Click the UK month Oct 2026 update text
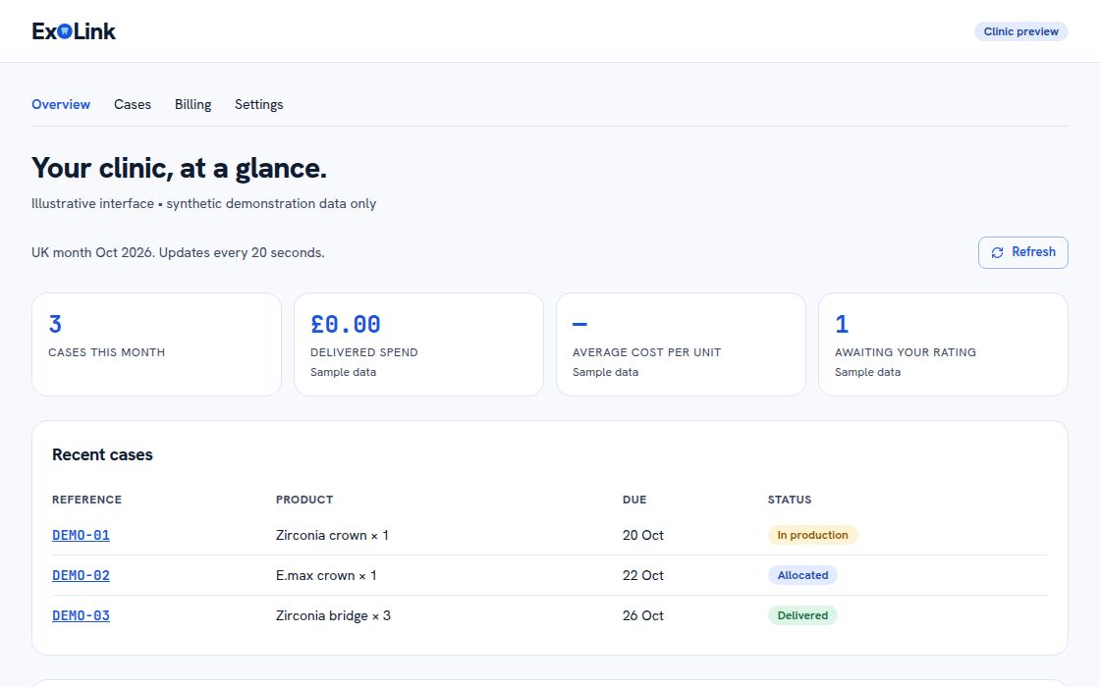The image size is (1100, 687). click(x=178, y=252)
